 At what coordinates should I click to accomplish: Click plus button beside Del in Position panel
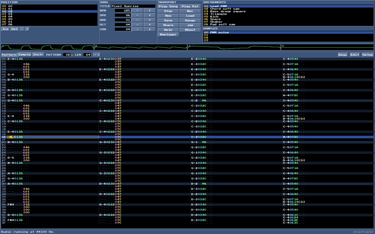(x=27, y=29)
